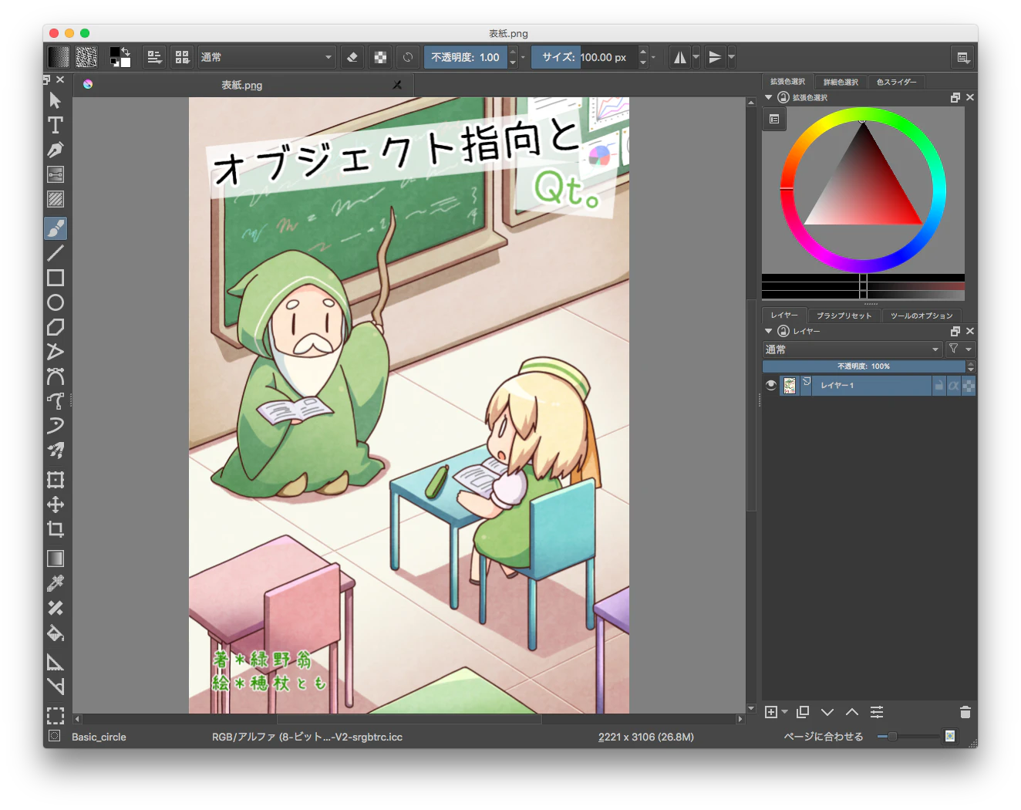Screen dimensions: 1021x810
Task: Click the add new layer button
Action: pos(771,712)
